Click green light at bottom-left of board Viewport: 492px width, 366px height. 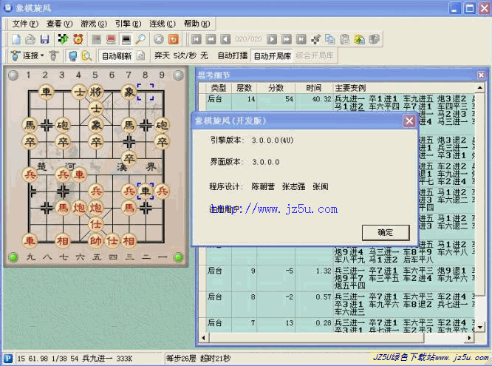[13, 257]
